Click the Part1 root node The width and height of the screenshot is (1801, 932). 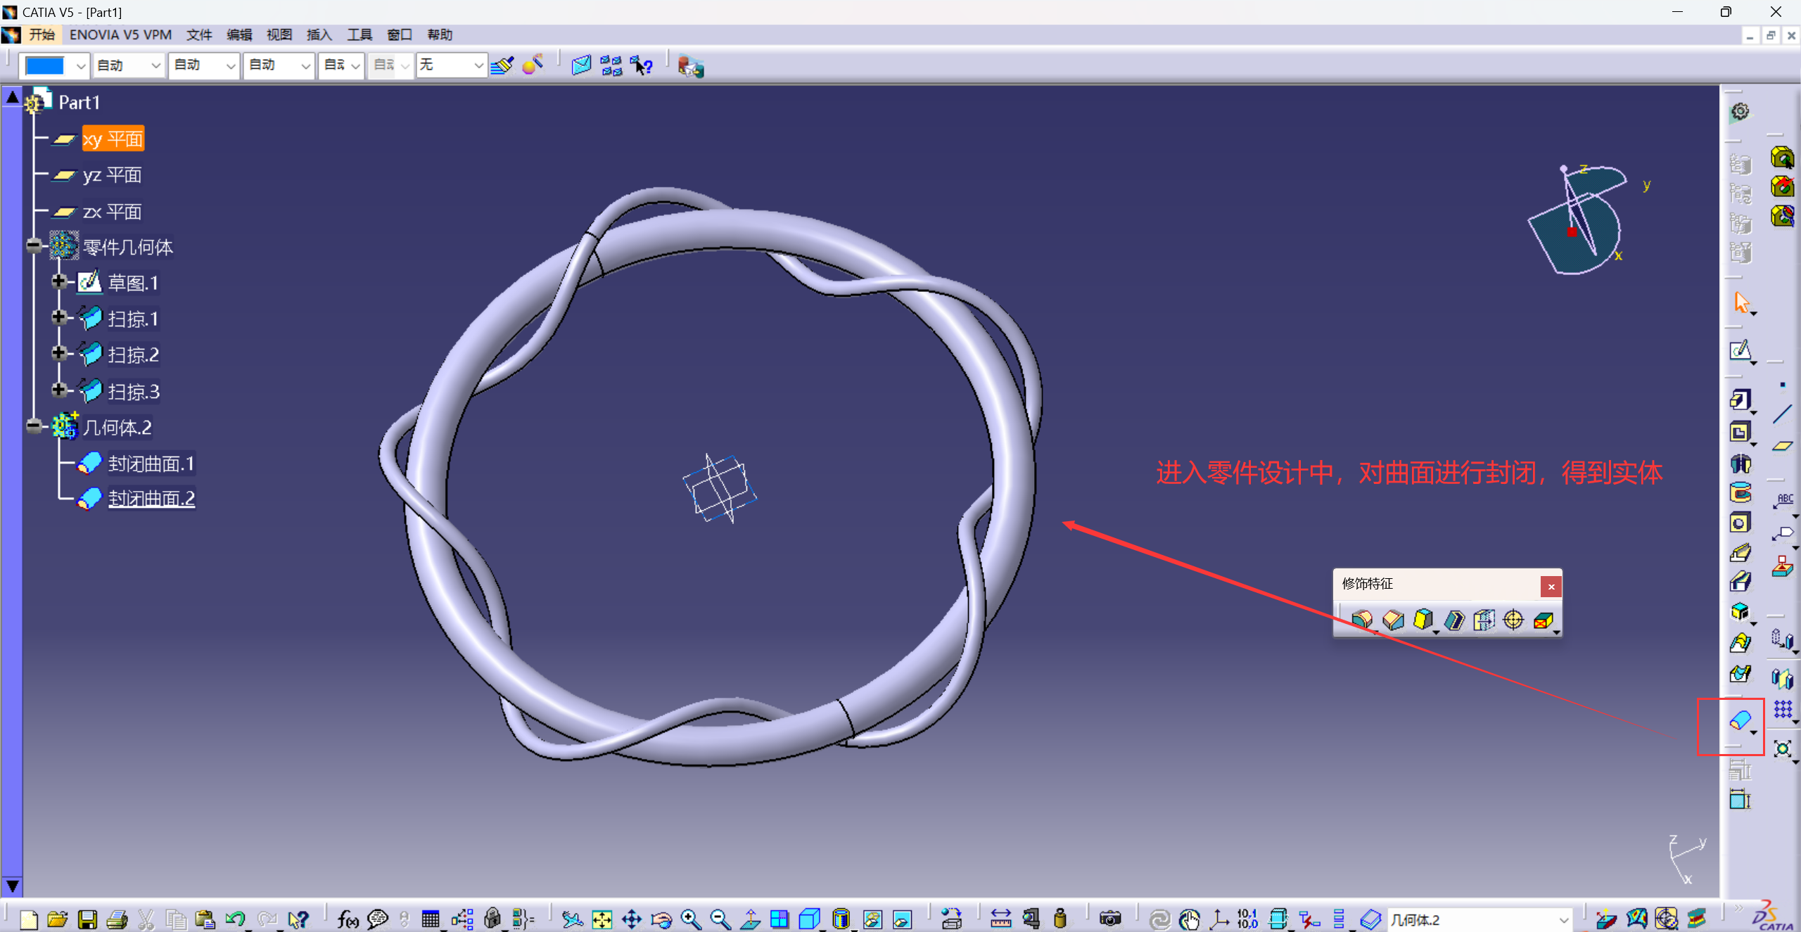(x=79, y=102)
